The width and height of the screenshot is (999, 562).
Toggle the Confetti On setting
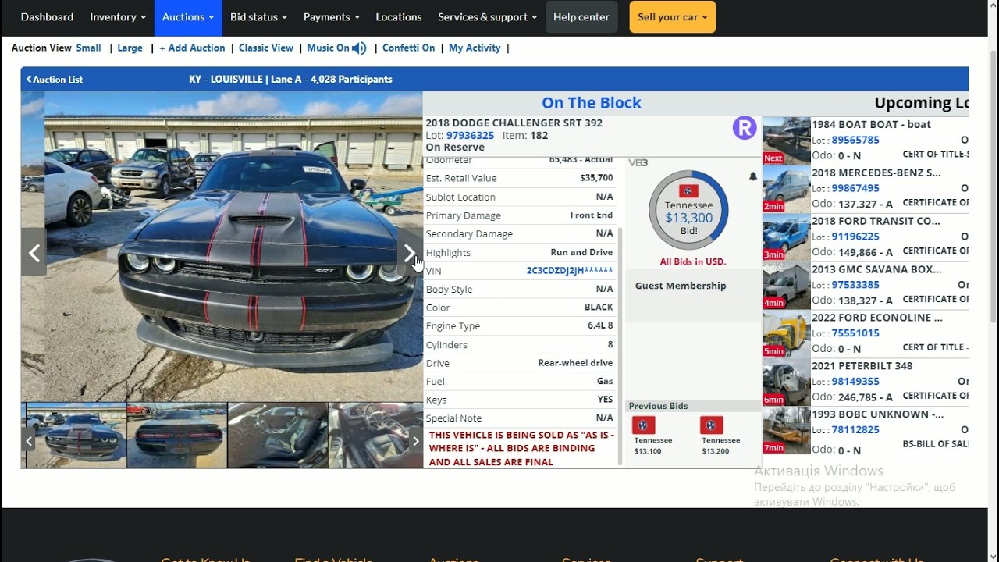(x=408, y=48)
